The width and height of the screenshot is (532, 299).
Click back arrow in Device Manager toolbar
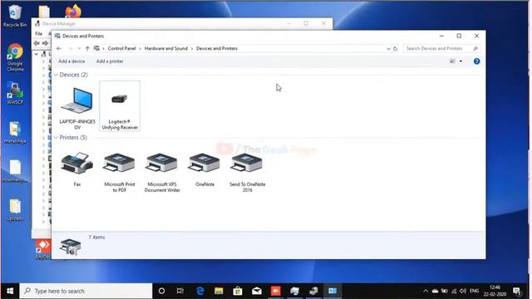(37, 43)
